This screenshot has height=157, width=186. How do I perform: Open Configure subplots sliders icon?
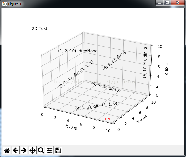[50, 150]
